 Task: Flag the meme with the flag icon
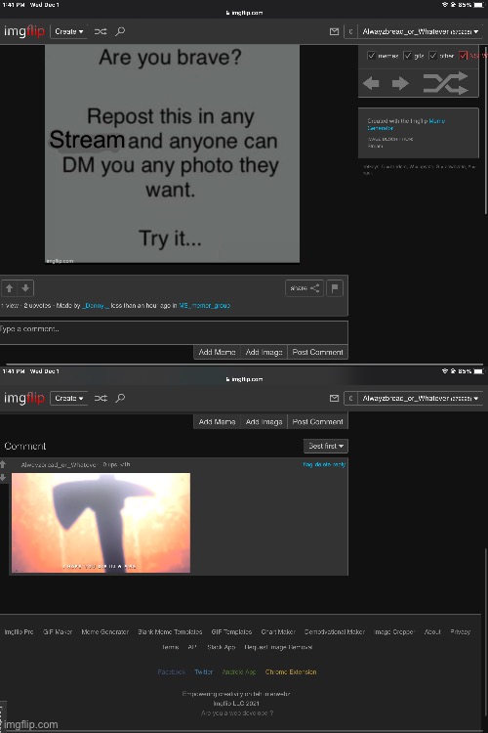(335, 288)
